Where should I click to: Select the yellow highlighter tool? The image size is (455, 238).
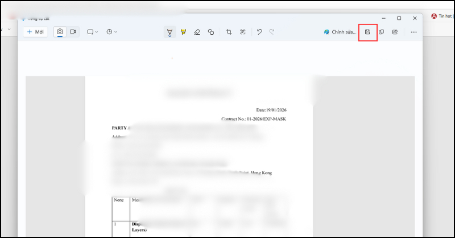pyautogui.click(x=183, y=32)
